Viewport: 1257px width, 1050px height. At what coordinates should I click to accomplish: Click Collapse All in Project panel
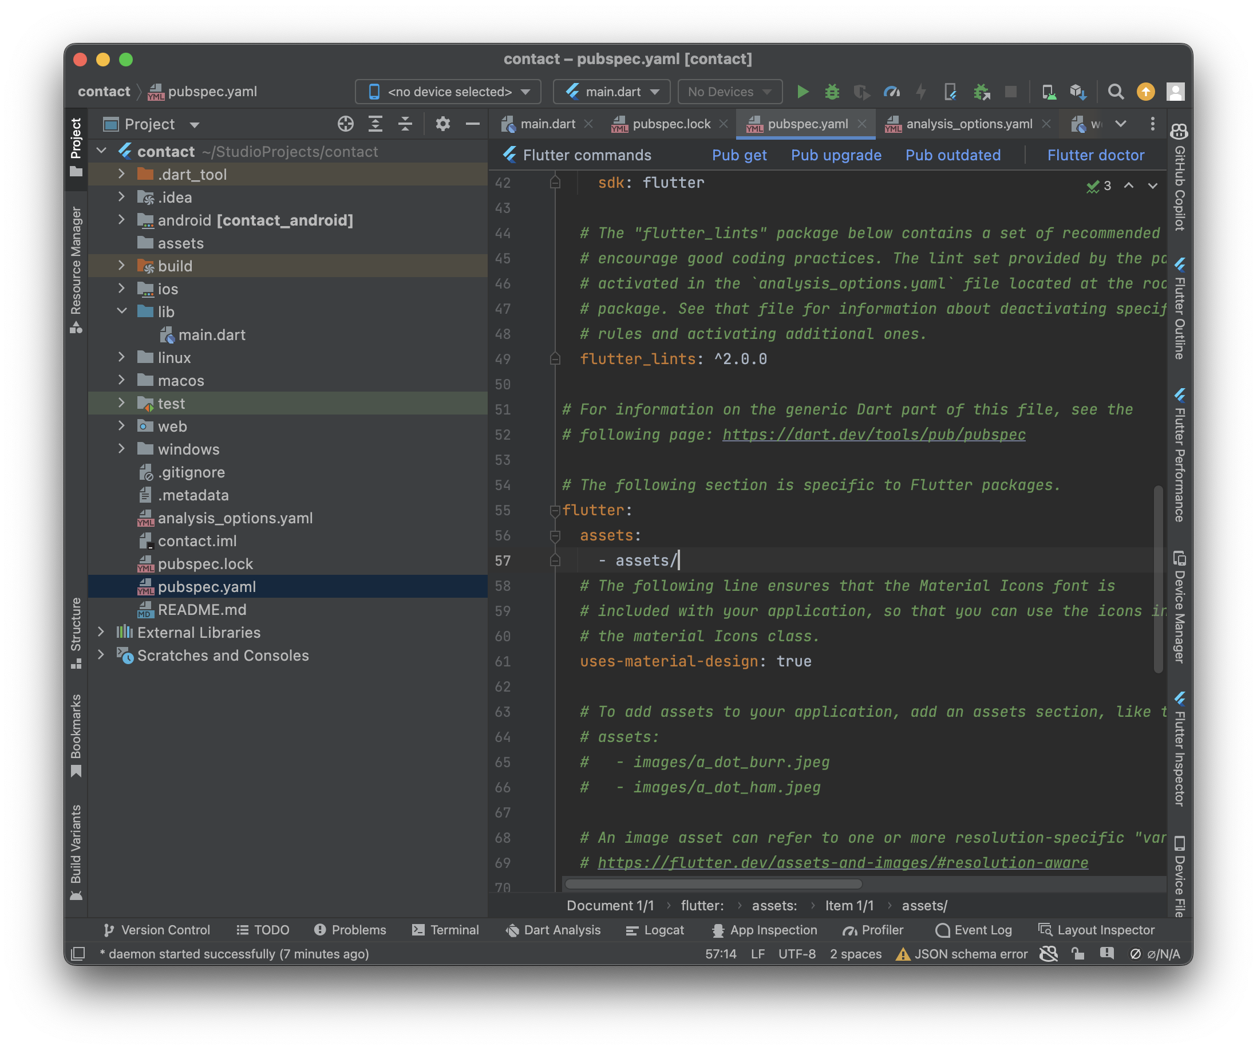click(x=405, y=124)
